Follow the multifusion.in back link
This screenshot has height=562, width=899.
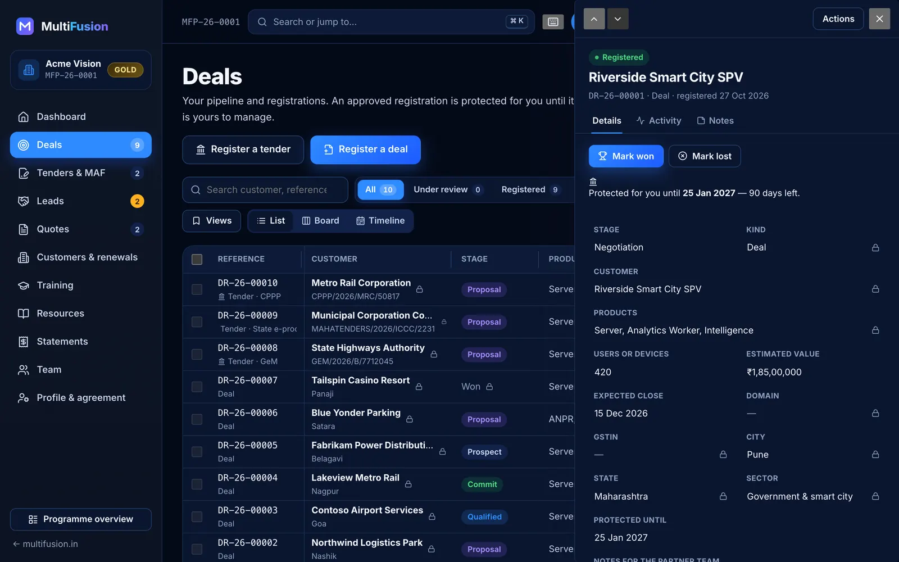tap(46, 544)
